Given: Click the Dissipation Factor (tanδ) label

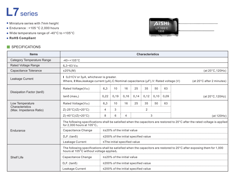Looking at the screenshot, I should pyautogui.click(x=27, y=92).
